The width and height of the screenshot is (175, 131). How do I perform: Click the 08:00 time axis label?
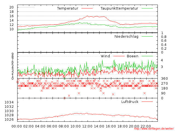(x=64, y=126)
